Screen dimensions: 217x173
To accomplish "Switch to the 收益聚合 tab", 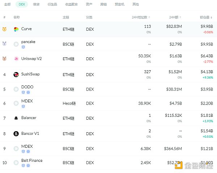I will (x=71, y=4).
